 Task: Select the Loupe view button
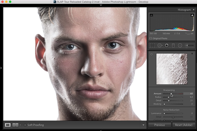tap(8, 125)
